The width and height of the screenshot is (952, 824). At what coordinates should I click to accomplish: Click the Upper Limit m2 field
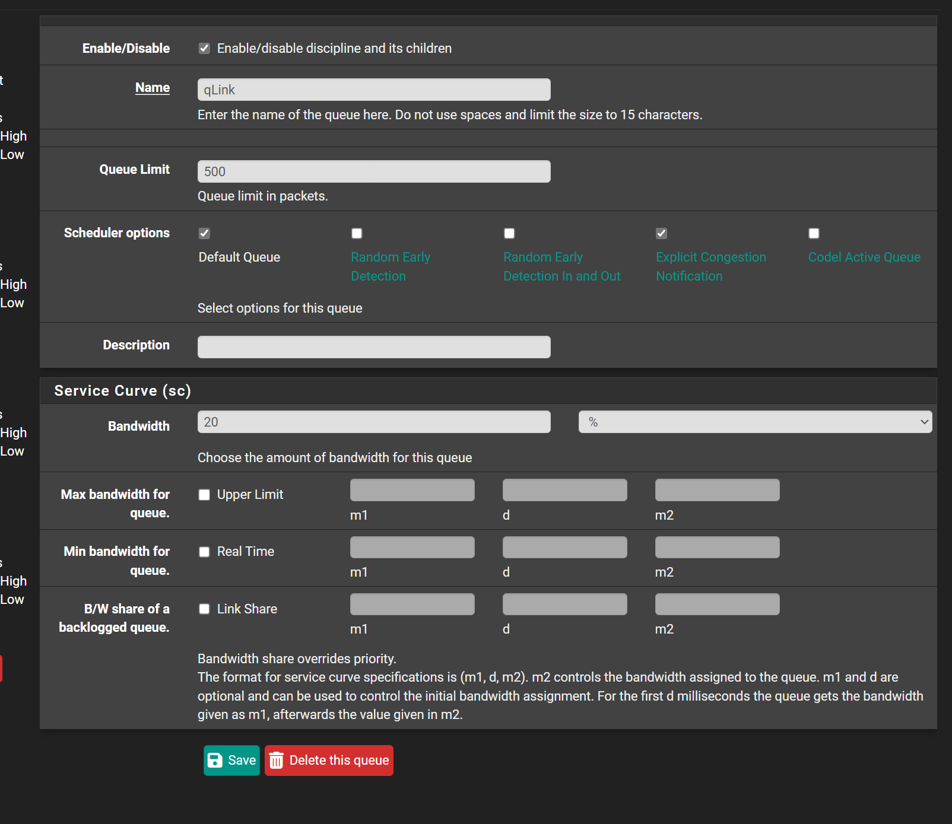718,490
